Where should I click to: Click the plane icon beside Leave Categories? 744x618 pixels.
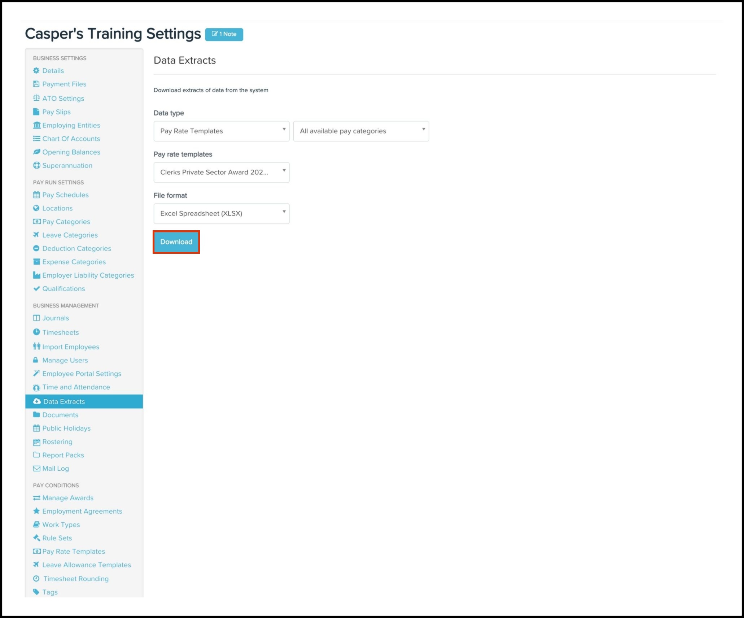click(x=36, y=235)
